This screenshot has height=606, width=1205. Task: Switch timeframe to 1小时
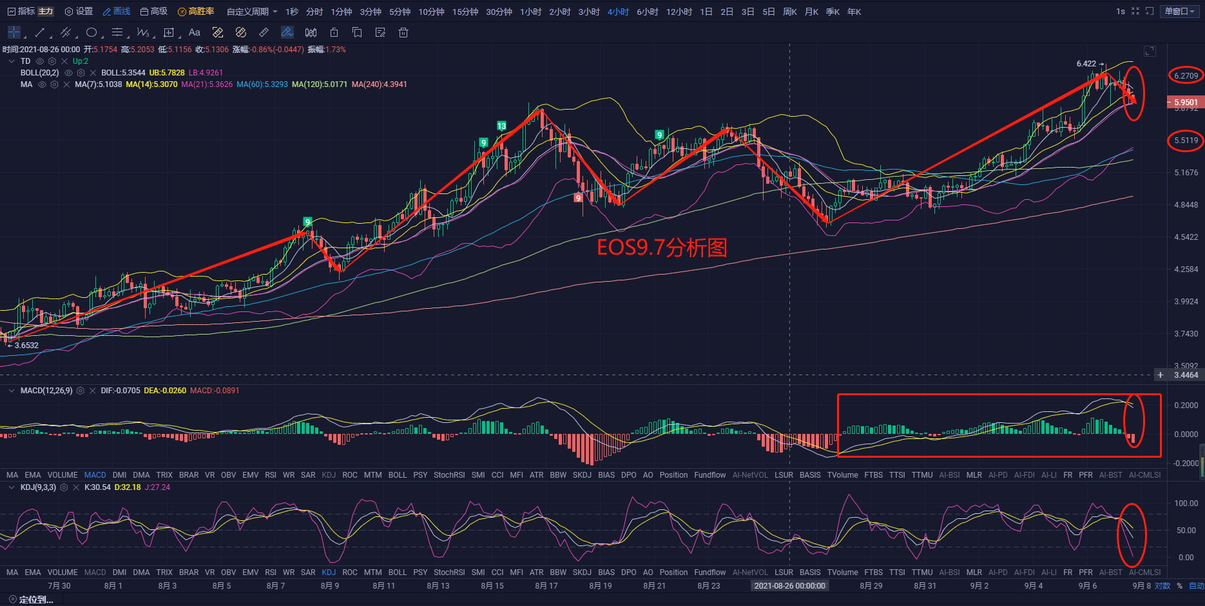point(530,12)
